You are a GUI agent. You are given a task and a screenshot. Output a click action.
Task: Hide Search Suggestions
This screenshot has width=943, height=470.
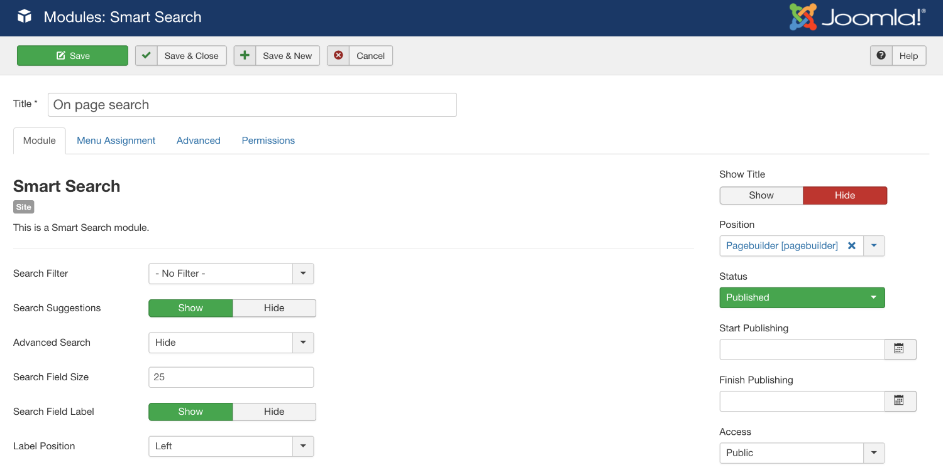point(274,308)
